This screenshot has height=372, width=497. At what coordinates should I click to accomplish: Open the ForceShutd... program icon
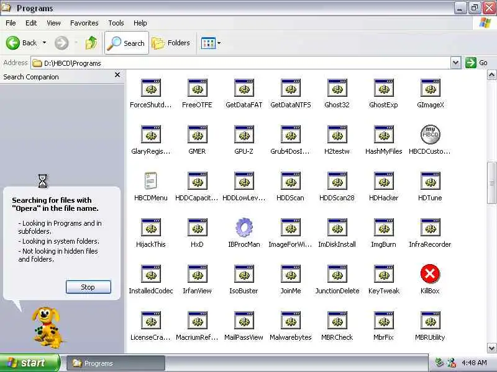(151, 87)
